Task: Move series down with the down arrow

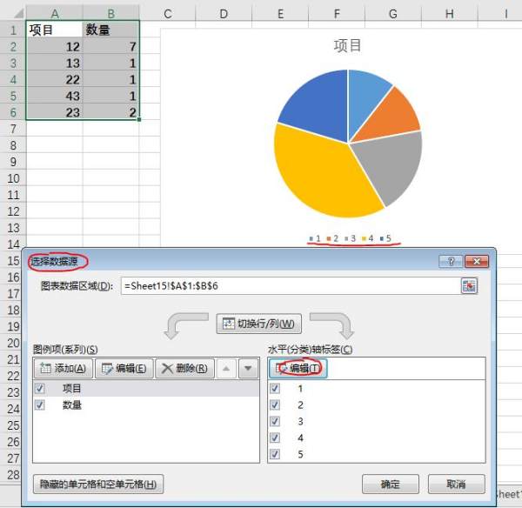Action: click(x=248, y=369)
